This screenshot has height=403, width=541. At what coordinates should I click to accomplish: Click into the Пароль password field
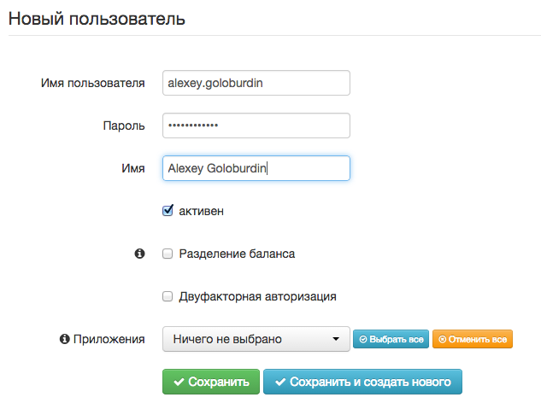[256, 126]
